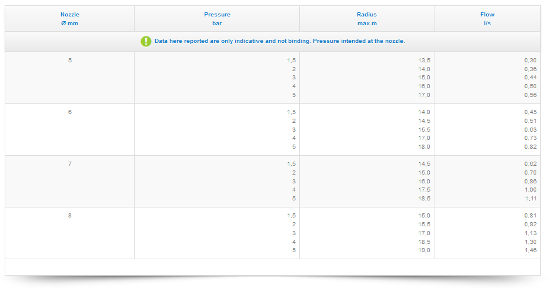555x288 pixels.
Task: Select the Radius max.m column header
Action: tap(366, 19)
